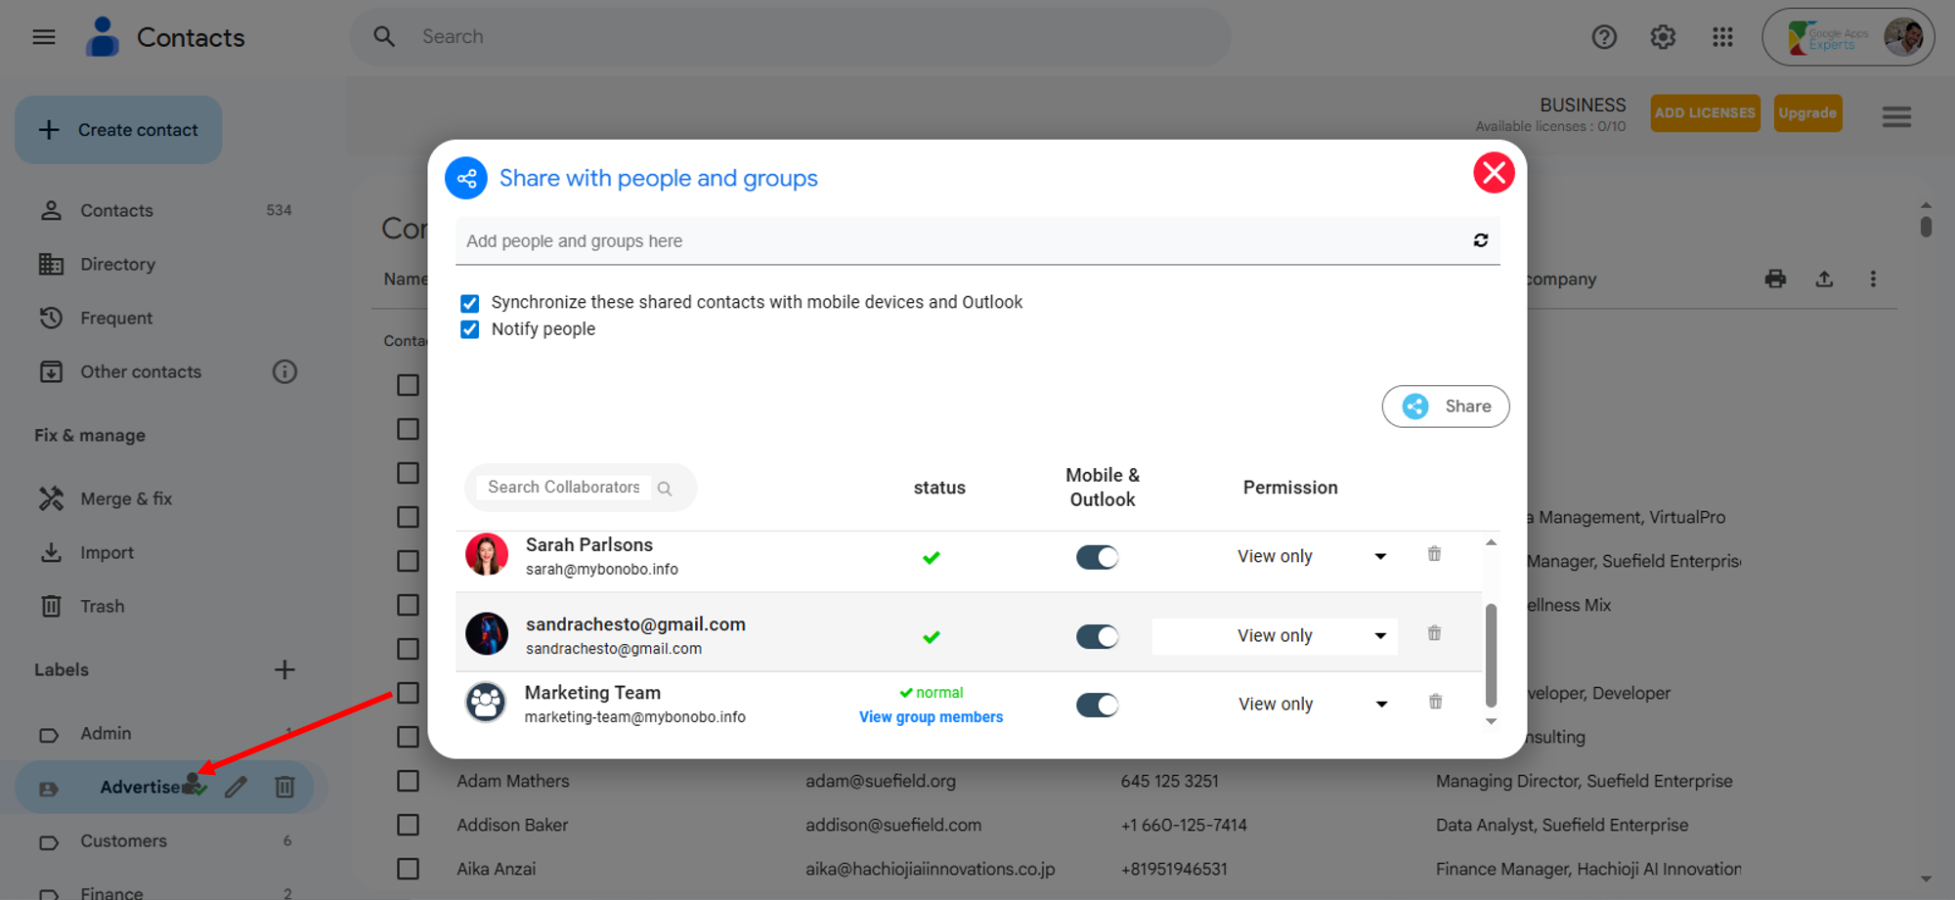Open the settings gear
This screenshot has width=1955, height=900.
(x=1663, y=37)
